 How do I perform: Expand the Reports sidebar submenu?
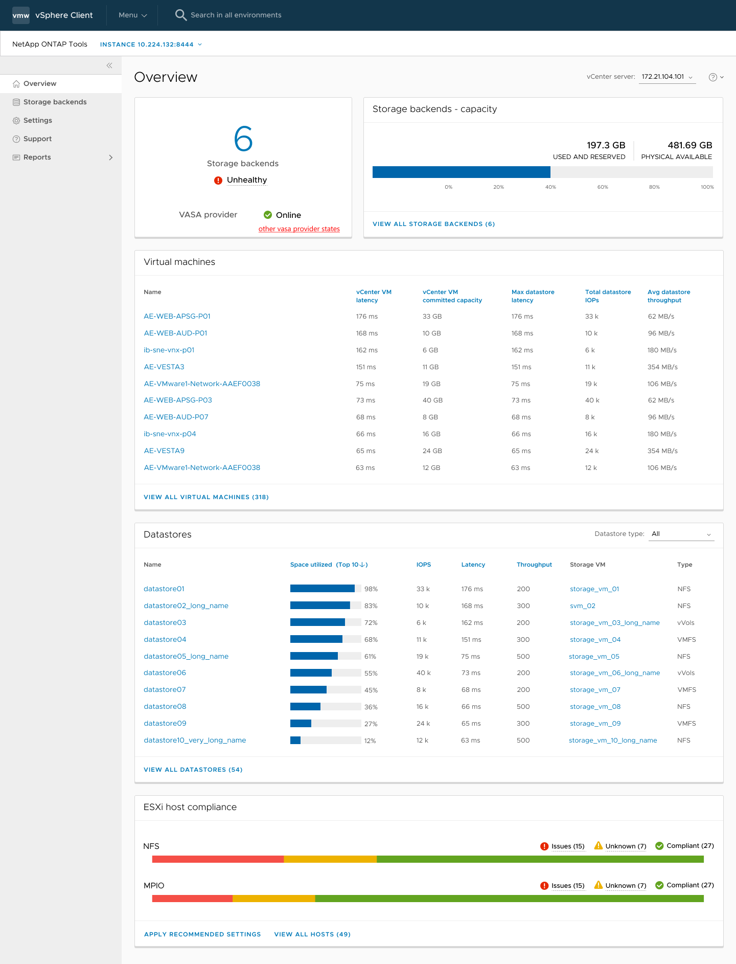point(110,158)
